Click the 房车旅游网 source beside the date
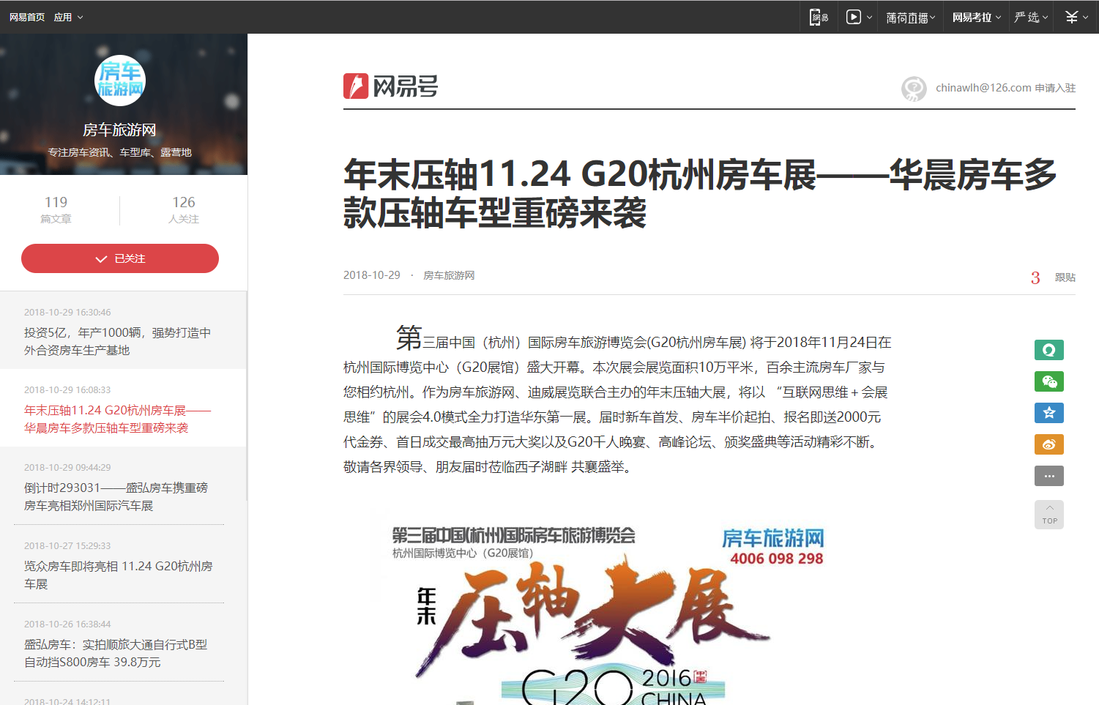Screen dimensions: 1099x705 tap(449, 275)
